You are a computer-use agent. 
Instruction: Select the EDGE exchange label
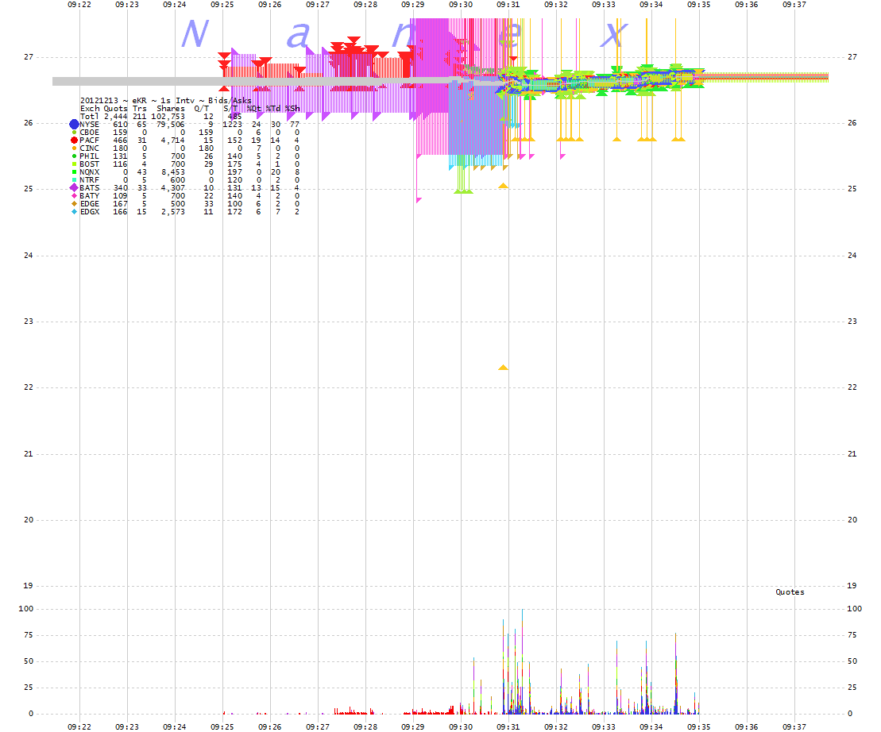pos(89,204)
